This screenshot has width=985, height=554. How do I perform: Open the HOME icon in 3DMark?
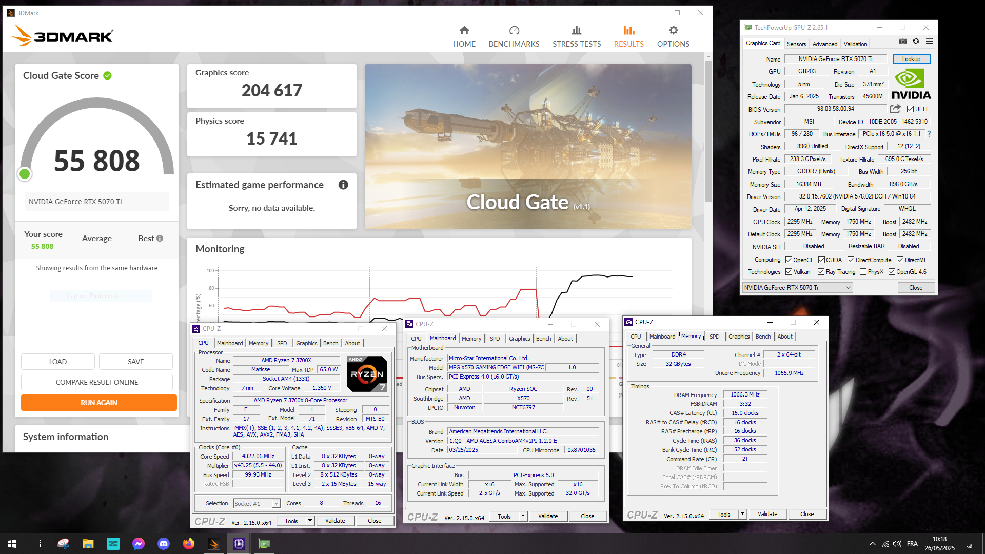(x=464, y=30)
